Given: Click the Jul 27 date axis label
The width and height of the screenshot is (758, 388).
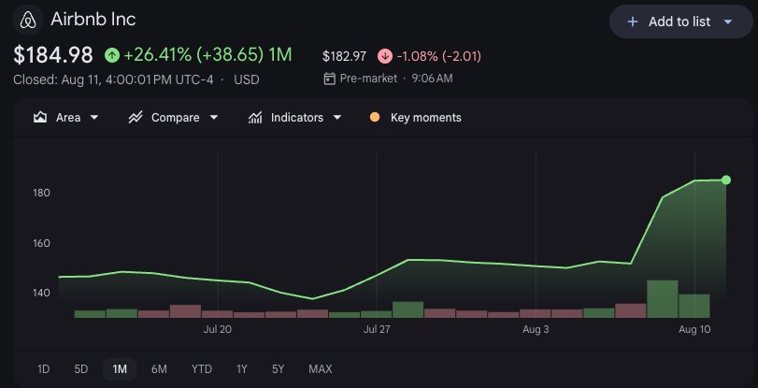Looking at the screenshot, I should [377, 329].
